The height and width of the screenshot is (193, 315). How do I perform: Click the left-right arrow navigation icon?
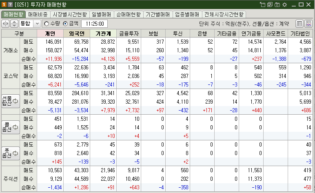(x=5, y=24)
